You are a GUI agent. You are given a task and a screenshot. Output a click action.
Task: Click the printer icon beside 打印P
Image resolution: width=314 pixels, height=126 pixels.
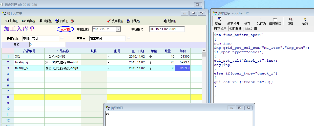click(72, 21)
